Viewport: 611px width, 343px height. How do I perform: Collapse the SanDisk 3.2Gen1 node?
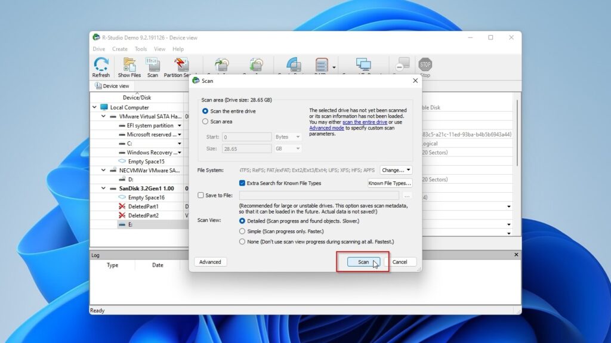coord(103,188)
